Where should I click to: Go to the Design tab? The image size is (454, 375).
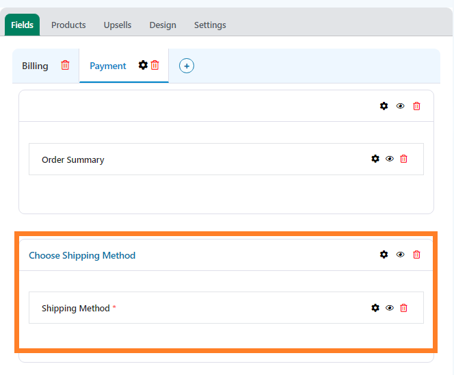click(163, 25)
